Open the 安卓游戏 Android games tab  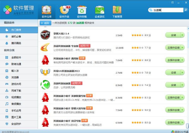(x=100, y=12)
